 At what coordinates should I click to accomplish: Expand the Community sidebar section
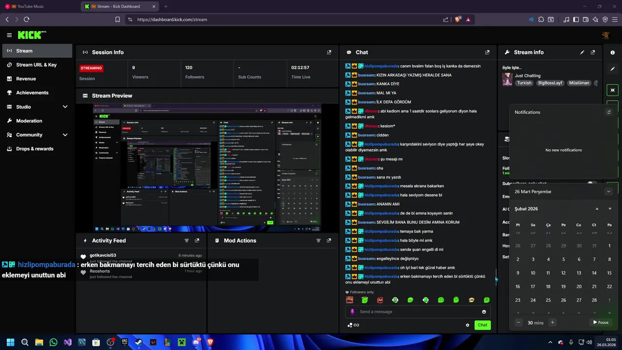65,135
